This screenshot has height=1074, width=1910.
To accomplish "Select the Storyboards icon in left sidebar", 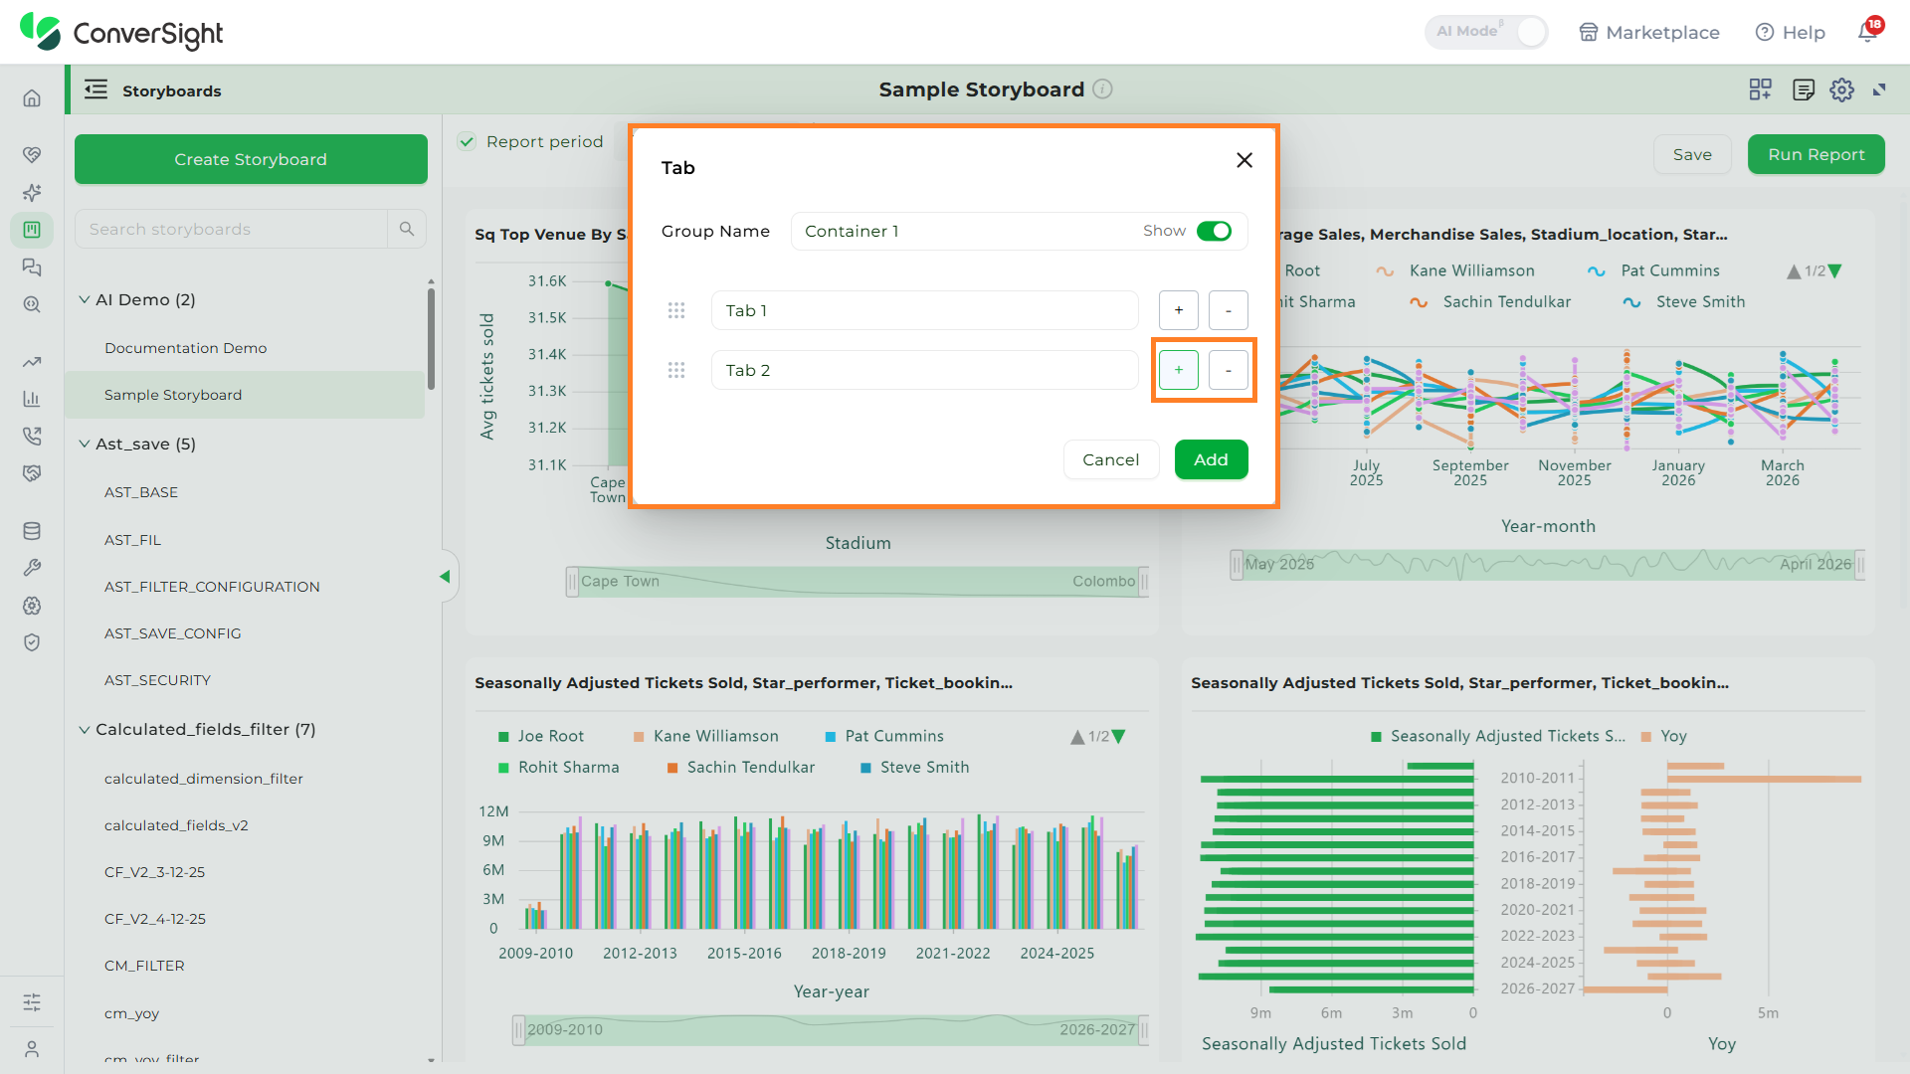I will pyautogui.click(x=32, y=230).
